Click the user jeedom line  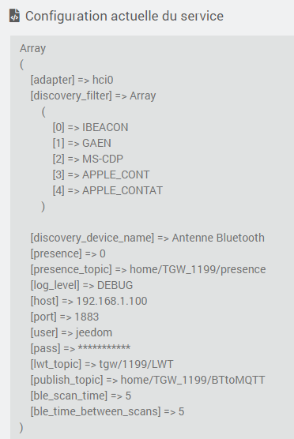click(71, 332)
